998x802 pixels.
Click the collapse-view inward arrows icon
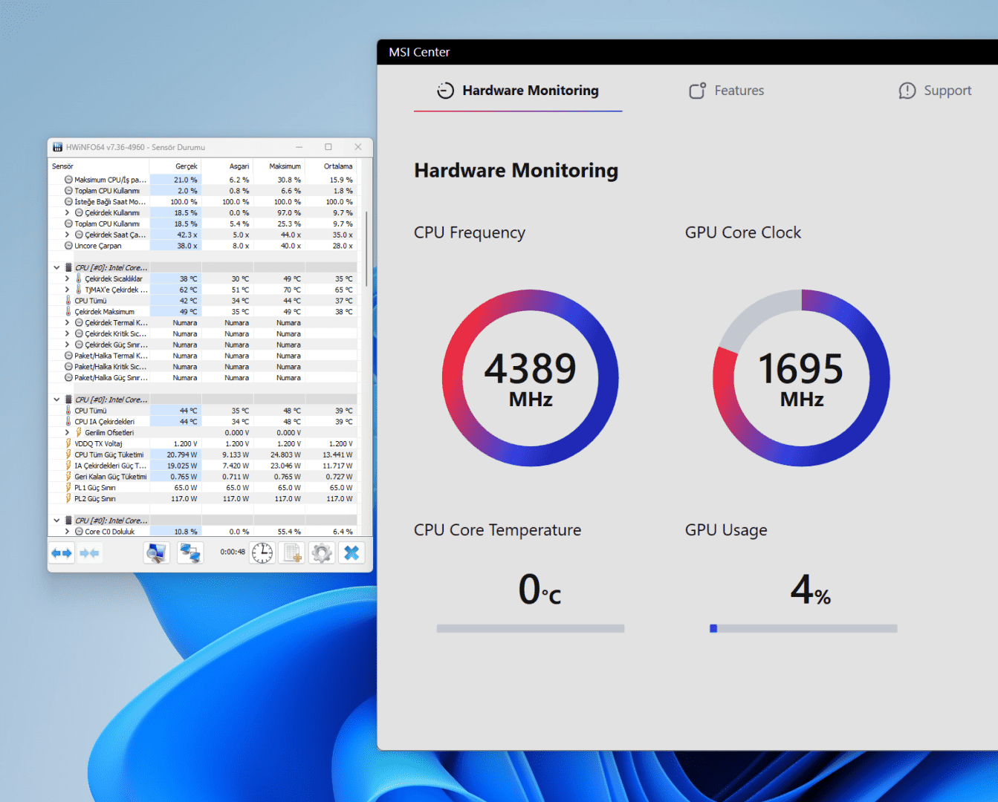89,553
